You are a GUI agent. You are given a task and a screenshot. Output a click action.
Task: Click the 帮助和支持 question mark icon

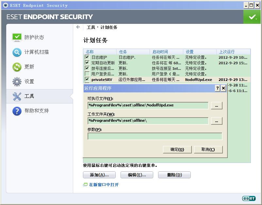pos(17,111)
